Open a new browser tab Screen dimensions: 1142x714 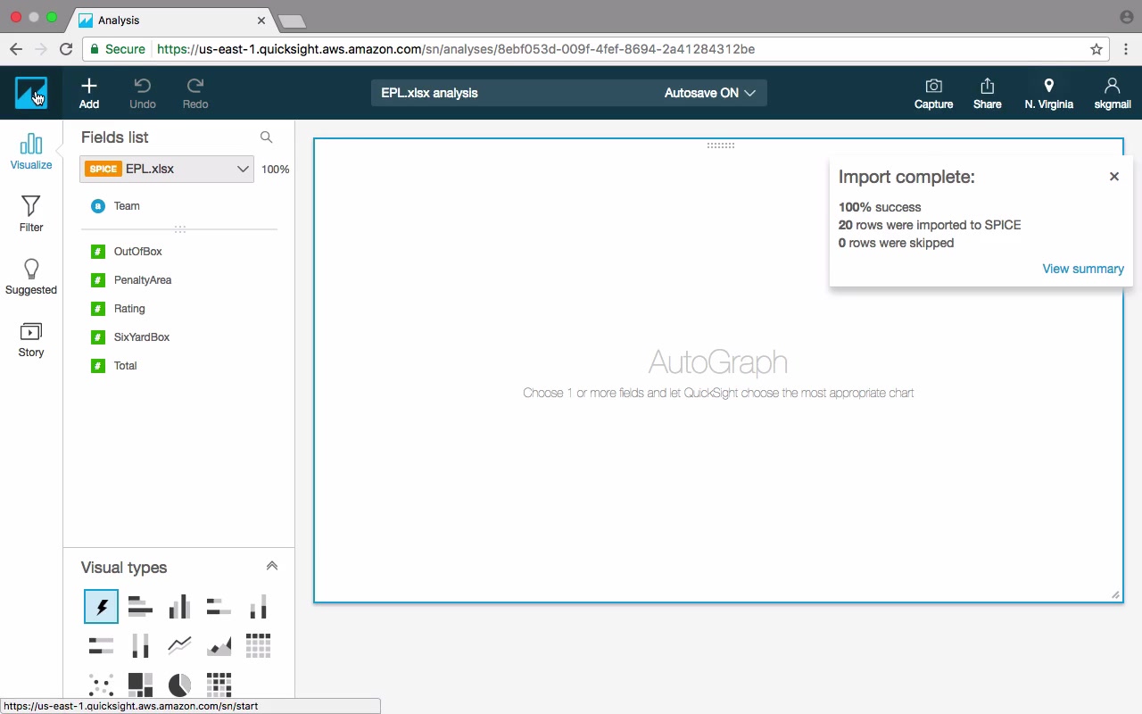click(292, 21)
